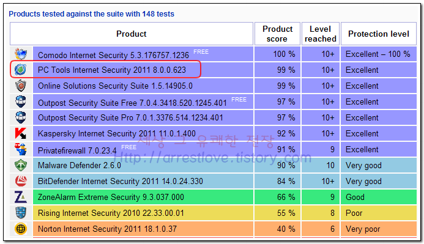Click the FREE label next to Comodo
This screenshot has width=424, height=244.
[x=201, y=51]
